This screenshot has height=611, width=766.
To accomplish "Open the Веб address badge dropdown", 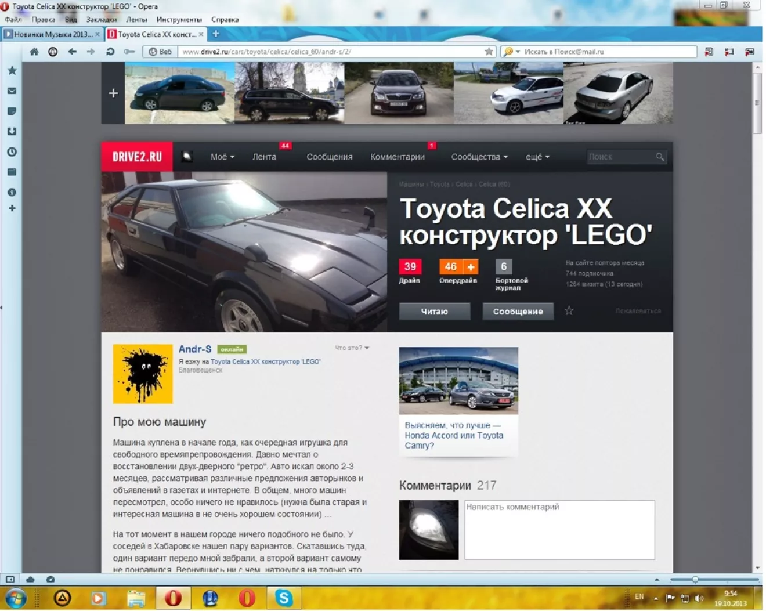I will (160, 52).
